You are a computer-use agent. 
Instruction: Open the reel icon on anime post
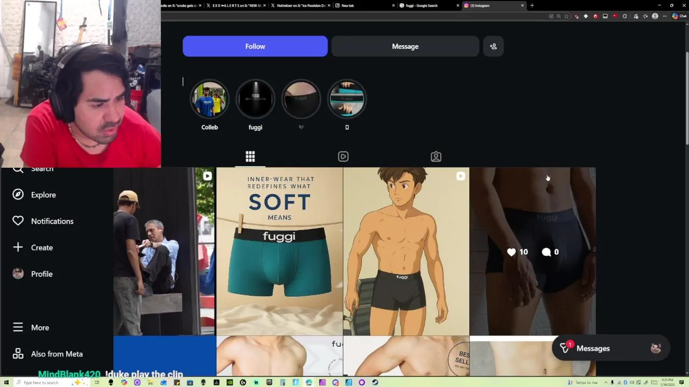tap(461, 176)
